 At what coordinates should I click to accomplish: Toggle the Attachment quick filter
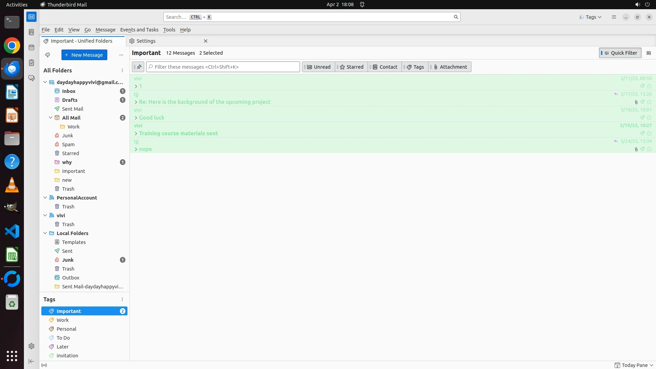[450, 67]
